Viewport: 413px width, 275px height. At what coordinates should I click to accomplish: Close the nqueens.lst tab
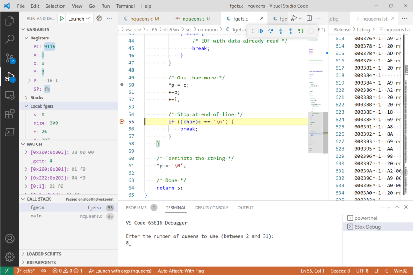click(x=393, y=18)
